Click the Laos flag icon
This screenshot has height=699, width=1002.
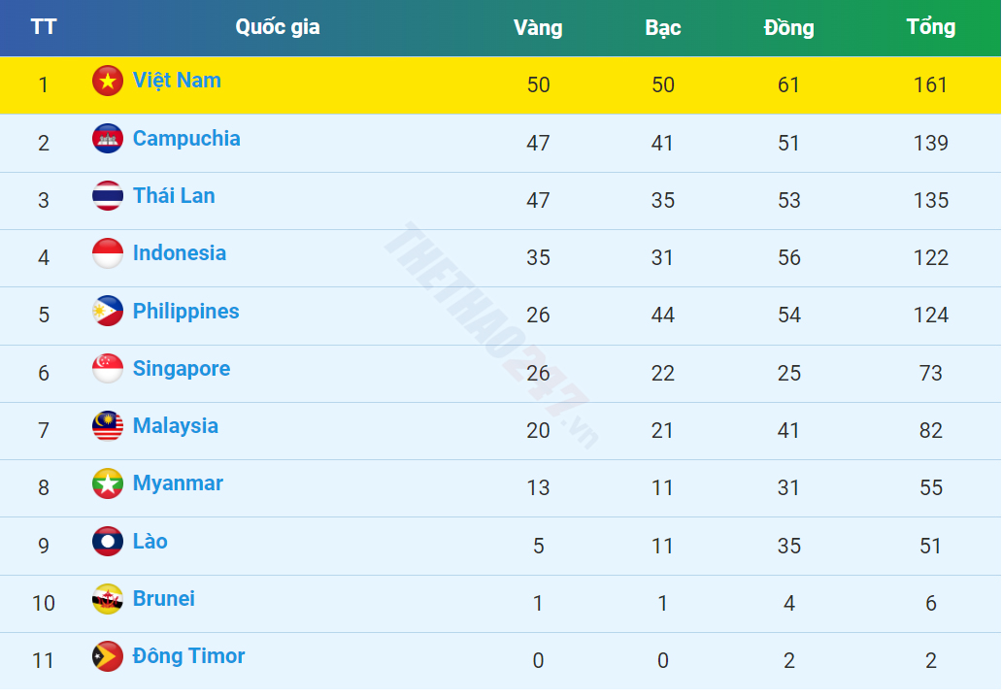tap(108, 541)
